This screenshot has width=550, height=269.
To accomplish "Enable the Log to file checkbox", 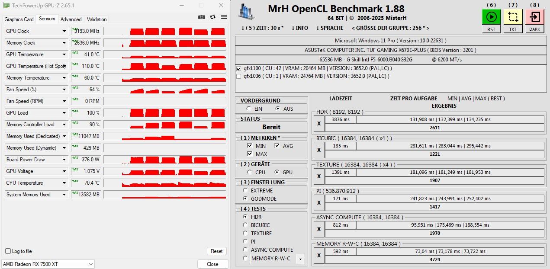I will pyautogui.click(x=8, y=251).
